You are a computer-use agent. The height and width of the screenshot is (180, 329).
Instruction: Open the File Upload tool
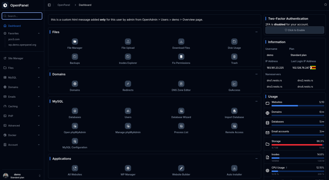pos(128,42)
